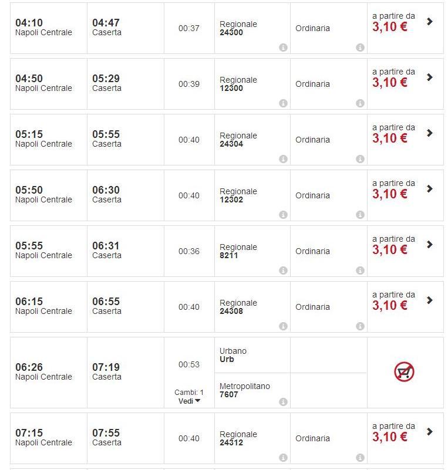Select Regionale 12302 train number

pos(231,200)
